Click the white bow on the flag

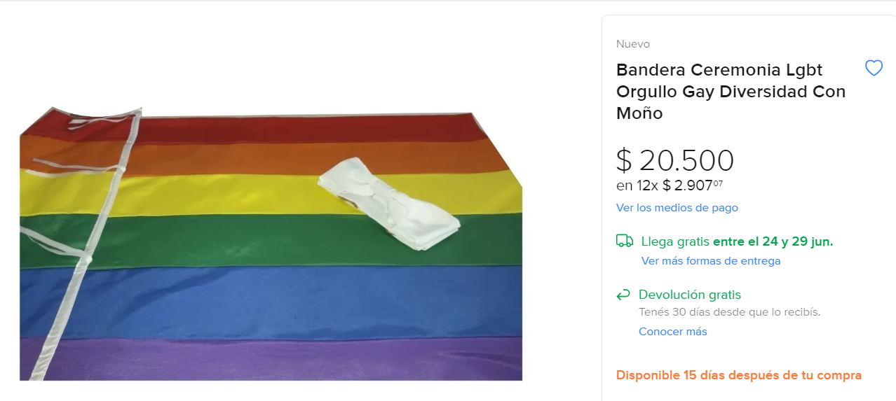(388, 204)
